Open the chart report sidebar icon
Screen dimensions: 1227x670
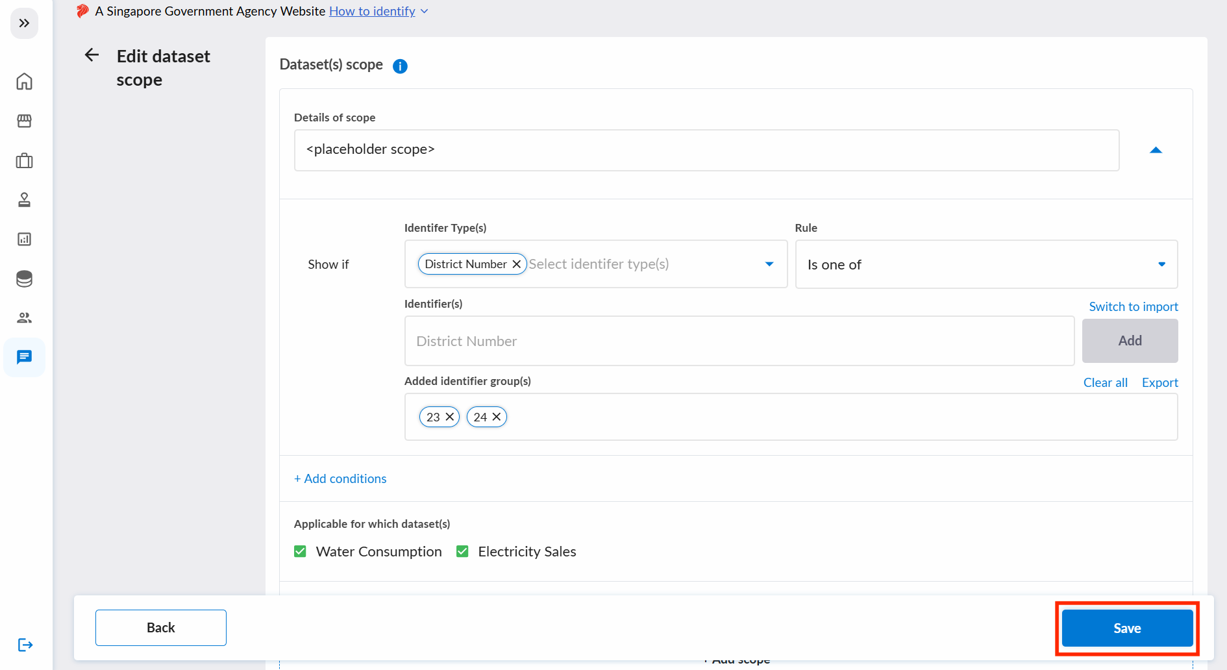point(24,240)
